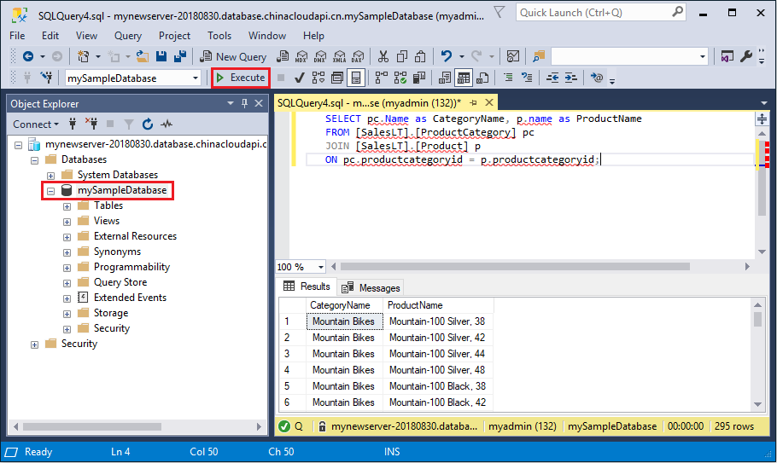Toggle pin on SQLQuery4.sql tab
Image resolution: width=777 pixels, height=463 pixels.
[474, 103]
